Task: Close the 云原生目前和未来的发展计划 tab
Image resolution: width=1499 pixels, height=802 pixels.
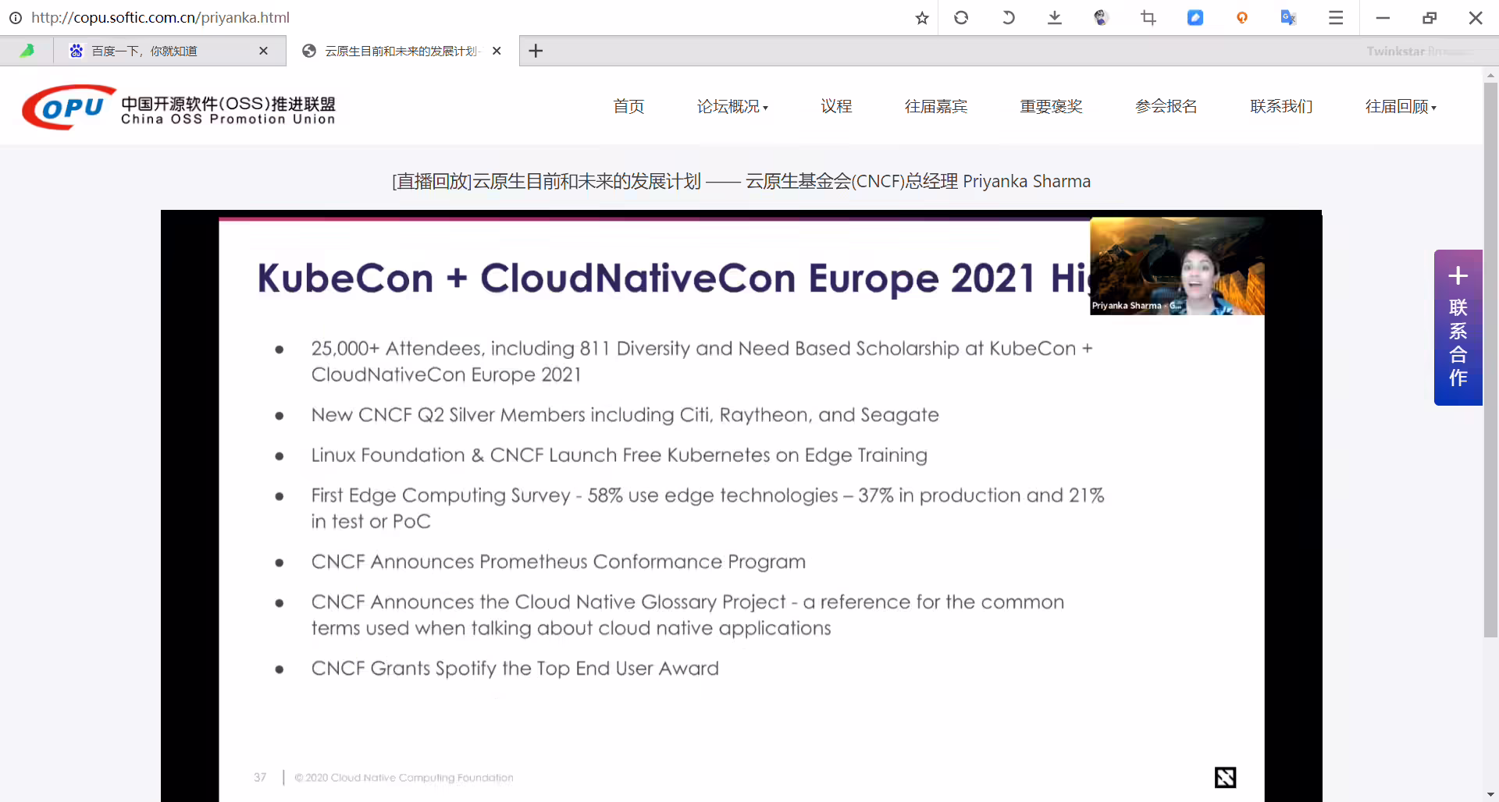Action: click(497, 51)
